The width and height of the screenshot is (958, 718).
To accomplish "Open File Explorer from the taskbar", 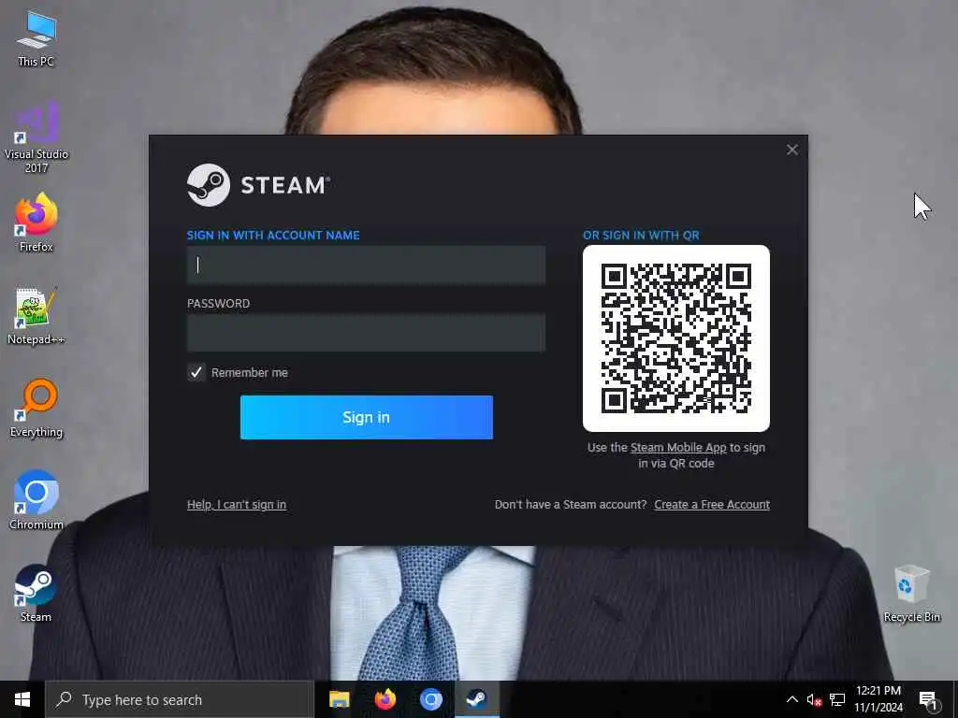I will pos(339,699).
